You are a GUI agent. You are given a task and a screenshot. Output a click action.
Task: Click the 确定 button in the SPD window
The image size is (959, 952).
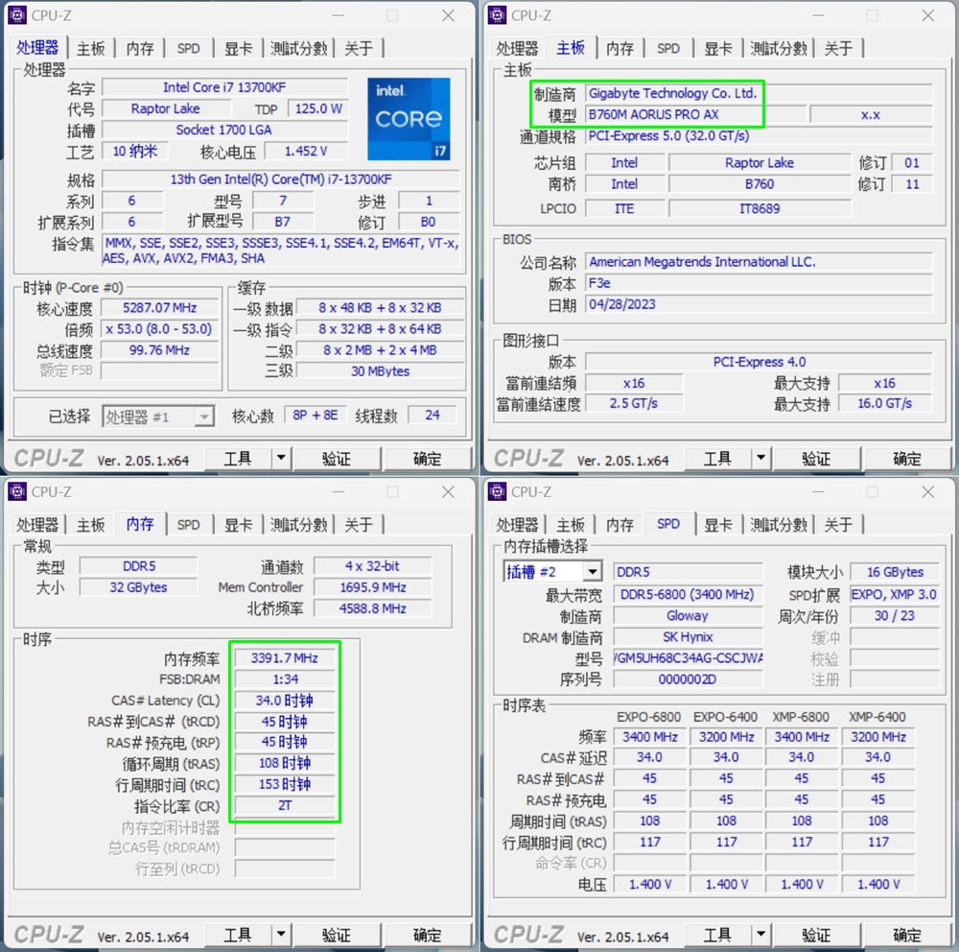pos(906,934)
